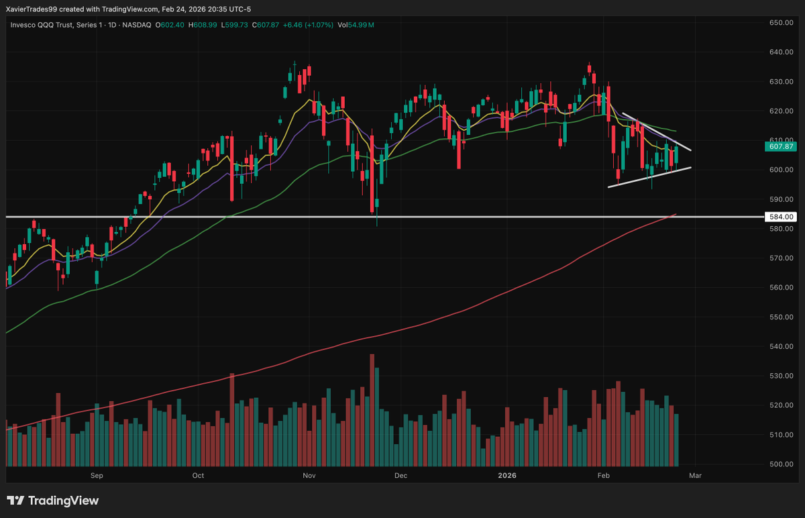The height and width of the screenshot is (518, 805).
Task: Click the 530.00 price axis label
Action: tap(781, 376)
